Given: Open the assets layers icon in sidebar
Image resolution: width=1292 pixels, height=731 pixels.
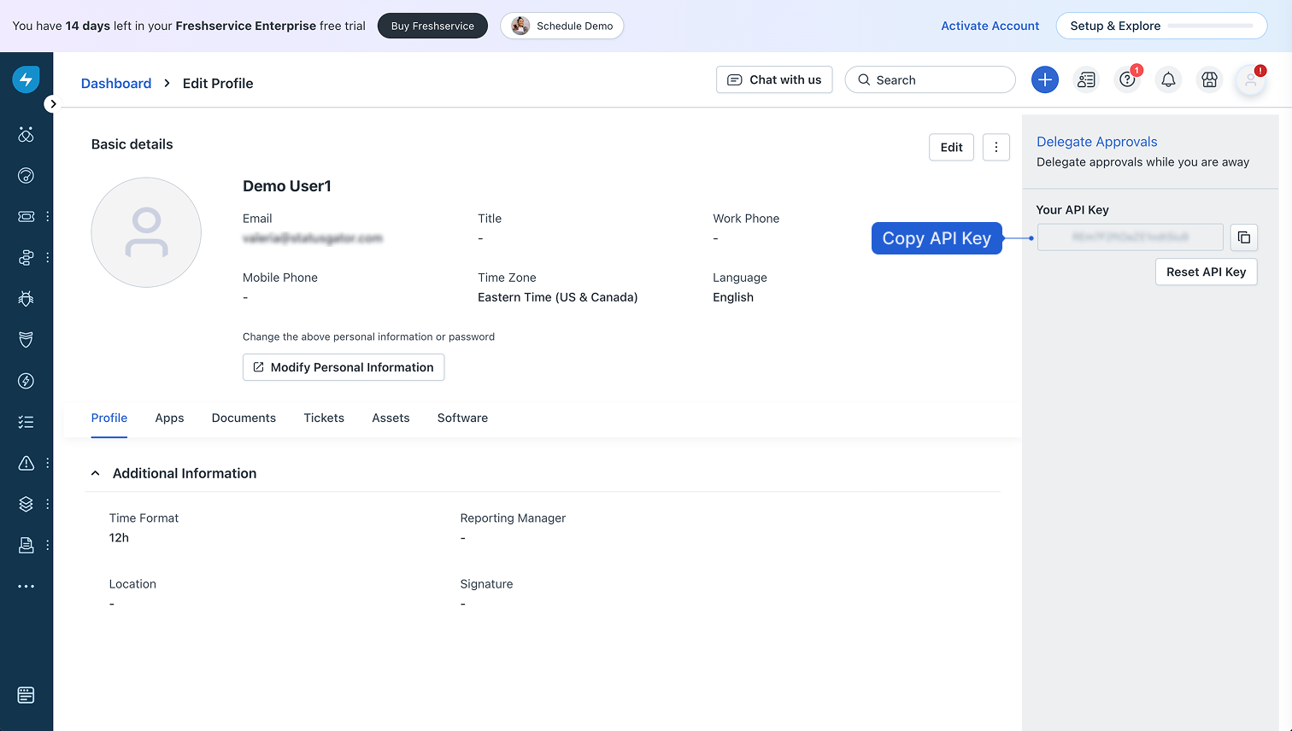Looking at the screenshot, I should tap(26, 504).
